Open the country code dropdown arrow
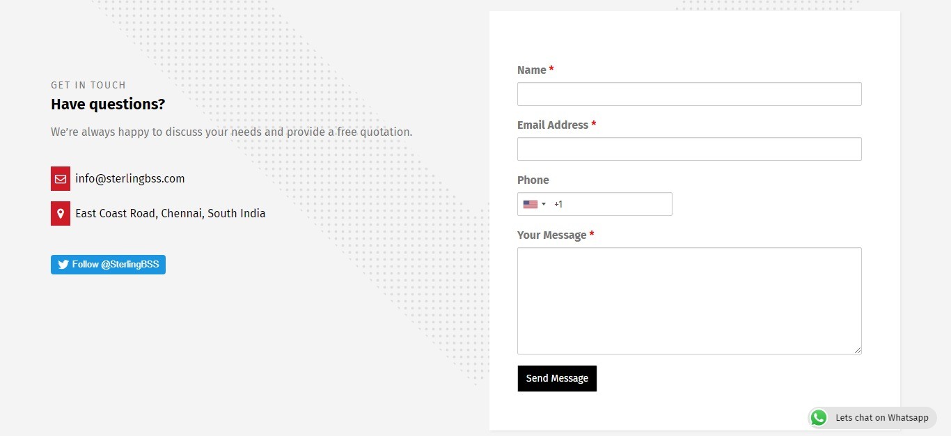 tap(544, 204)
